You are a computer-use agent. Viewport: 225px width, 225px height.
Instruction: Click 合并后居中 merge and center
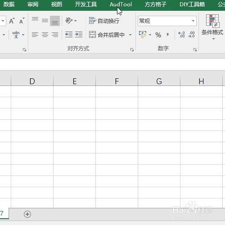(x=107, y=35)
